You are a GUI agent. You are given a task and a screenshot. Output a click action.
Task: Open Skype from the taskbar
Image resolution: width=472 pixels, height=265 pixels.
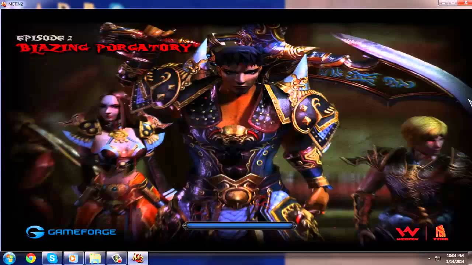pyautogui.click(x=52, y=258)
